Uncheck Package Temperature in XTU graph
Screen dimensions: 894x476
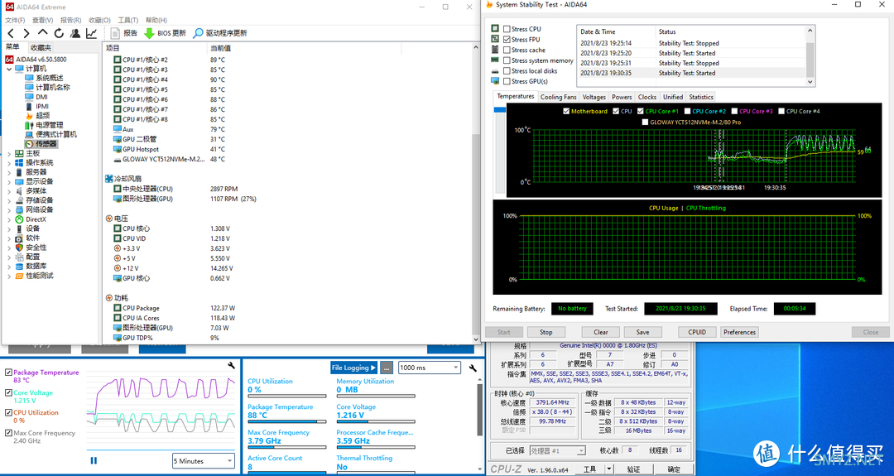coord(8,373)
